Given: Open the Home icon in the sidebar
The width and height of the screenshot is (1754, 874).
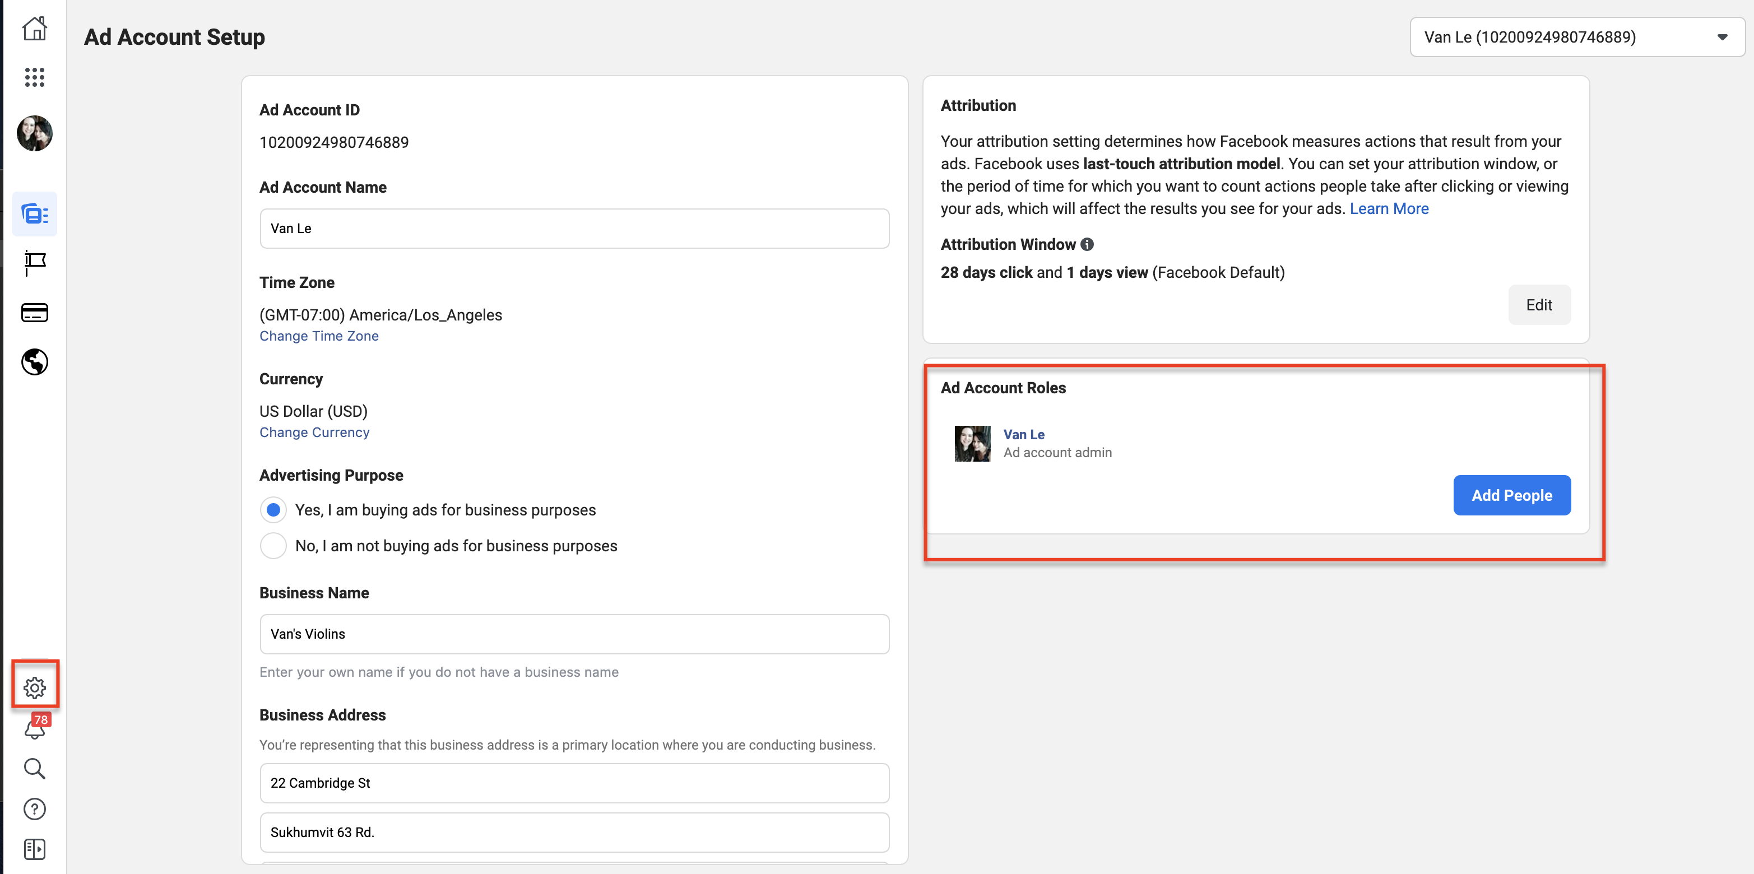Looking at the screenshot, I should pyautogui.click(x=35, y=29).
